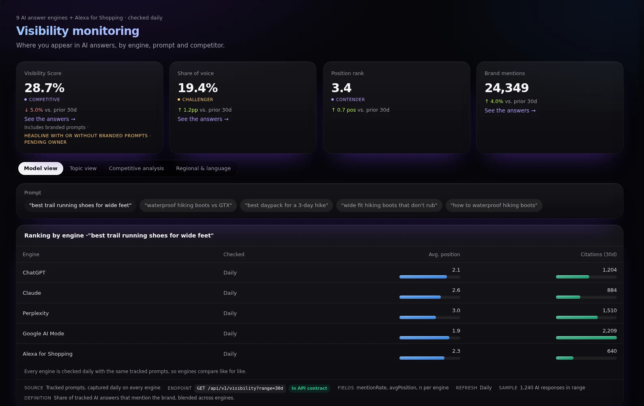Sort by the Citations (30d) column header
The image size is (644, 406).
click(x=599, y=255)
